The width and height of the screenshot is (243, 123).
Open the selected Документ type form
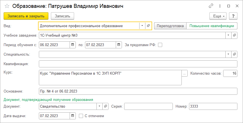click(x=105, y=106)
